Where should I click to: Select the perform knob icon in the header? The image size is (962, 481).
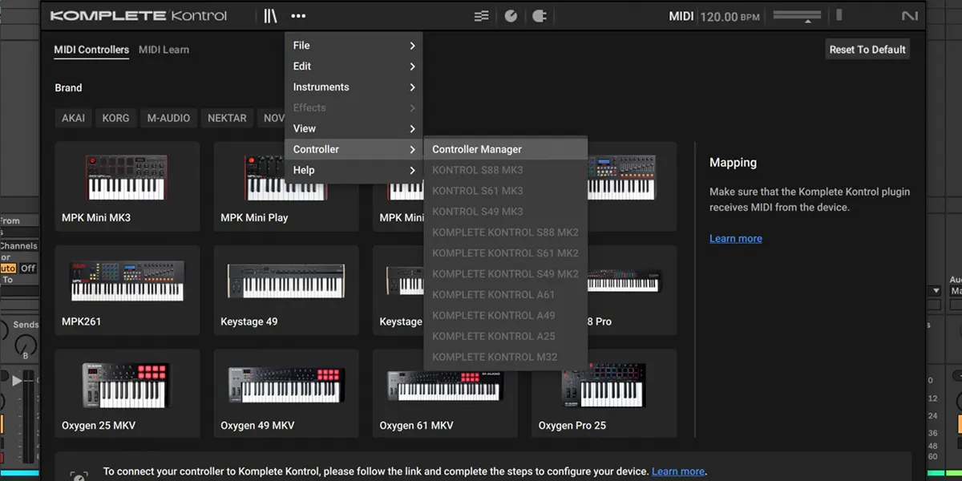(x=511, y=14)
